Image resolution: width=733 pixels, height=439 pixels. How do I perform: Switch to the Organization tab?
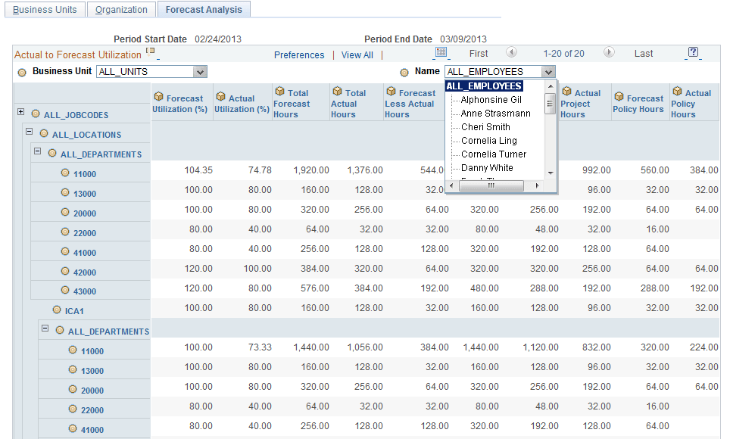[x=121, y=9]
